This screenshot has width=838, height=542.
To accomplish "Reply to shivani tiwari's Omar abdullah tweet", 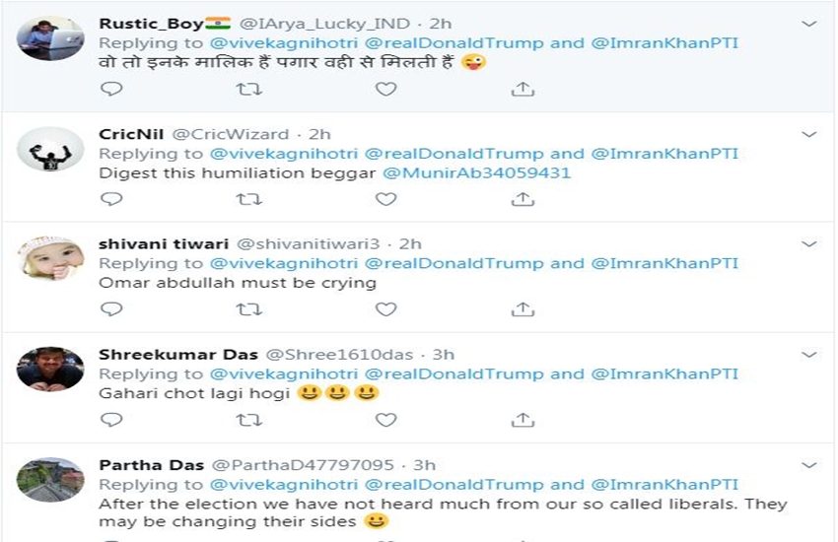I will [x=112, y=309].
